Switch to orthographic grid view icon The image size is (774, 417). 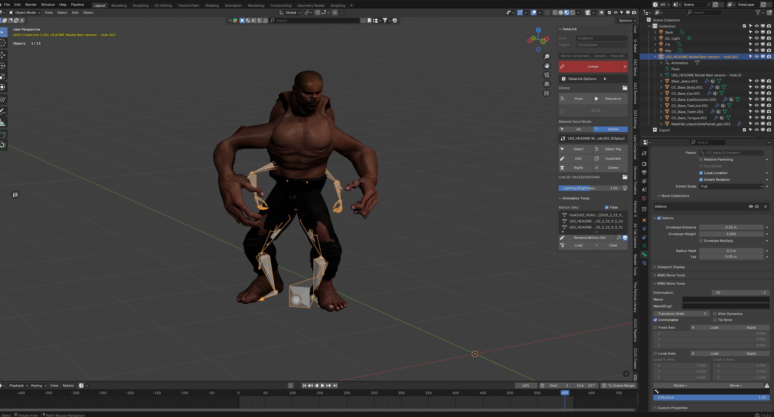tap(547, 84)
